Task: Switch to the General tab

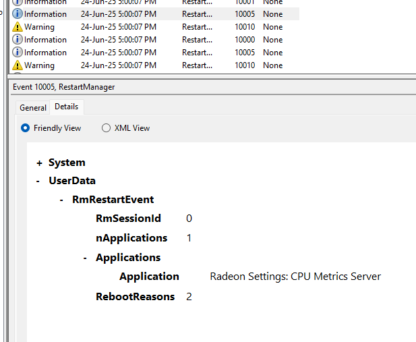Action: [33, 108]
